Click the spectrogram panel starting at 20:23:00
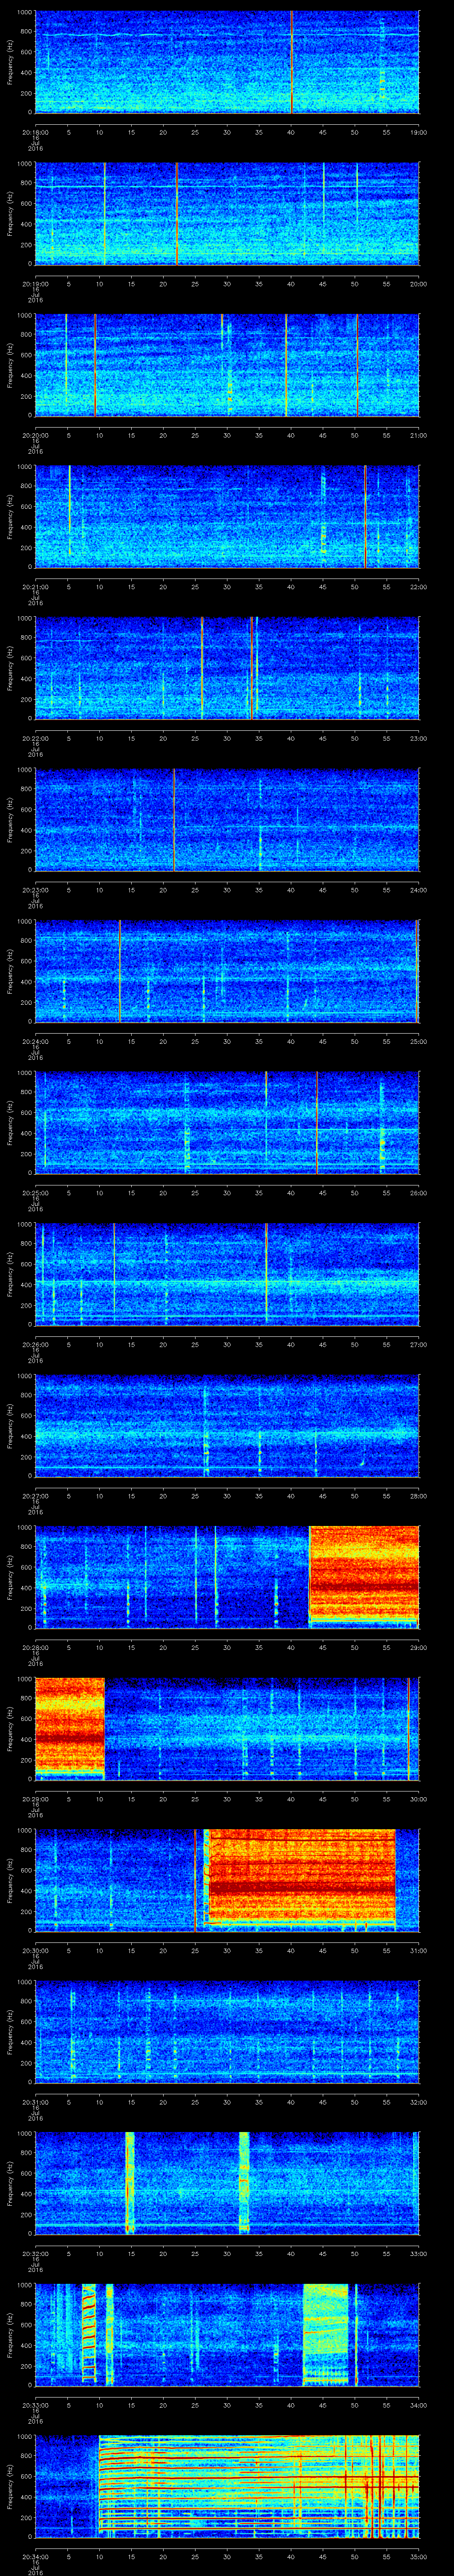Viewport: 454px width, 2576px height. coord(227,820)
